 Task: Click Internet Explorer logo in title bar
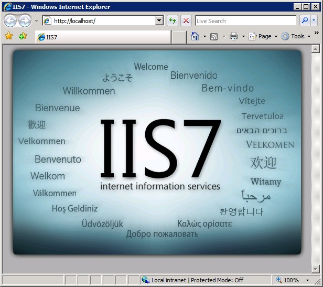8,7
